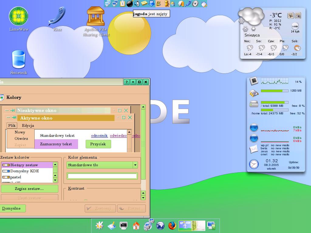Open the Edycja menu in preview
The image size is (311, 233).
point(28,125)
